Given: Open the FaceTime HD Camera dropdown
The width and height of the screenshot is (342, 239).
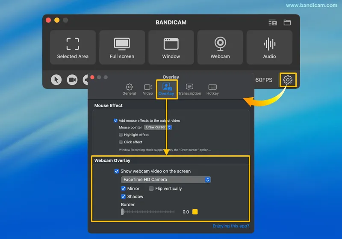Looking at the screenshot, I should pyautogui.click(x=166, y=180).
